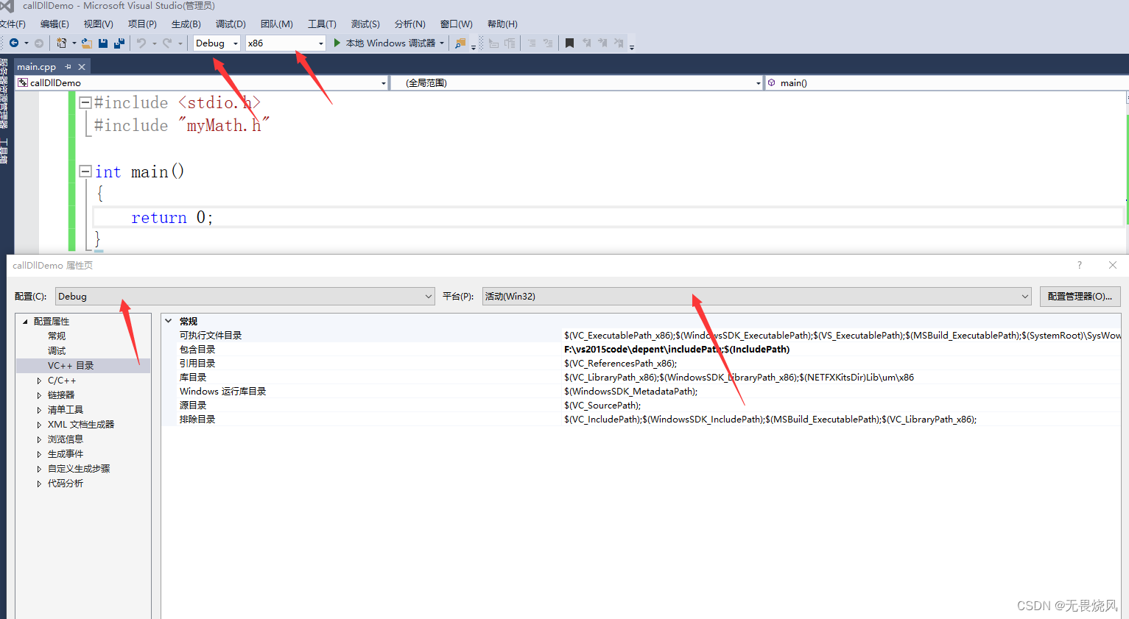The width and height of the screenshot is (1129, 619).
Task: Open the x86 solution platform dropdown
Action: (x=286, y=43)
